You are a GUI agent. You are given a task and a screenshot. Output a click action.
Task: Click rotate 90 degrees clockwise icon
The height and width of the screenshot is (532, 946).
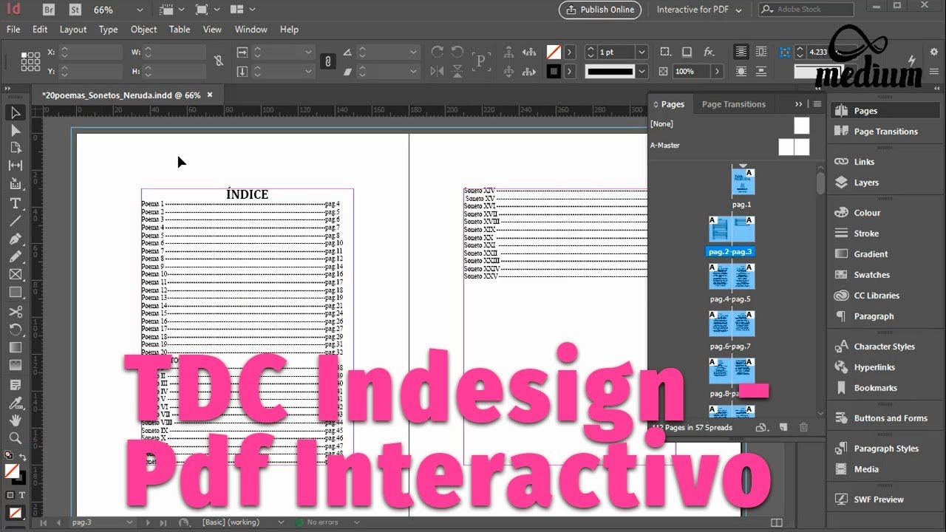(x=438, y=52)
